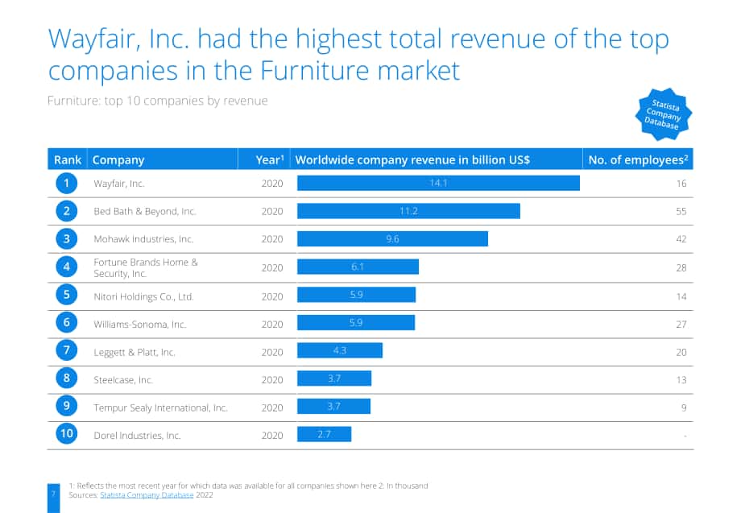
Task: Click the Worldwide company revenue column header
Action: coord(437,159)
